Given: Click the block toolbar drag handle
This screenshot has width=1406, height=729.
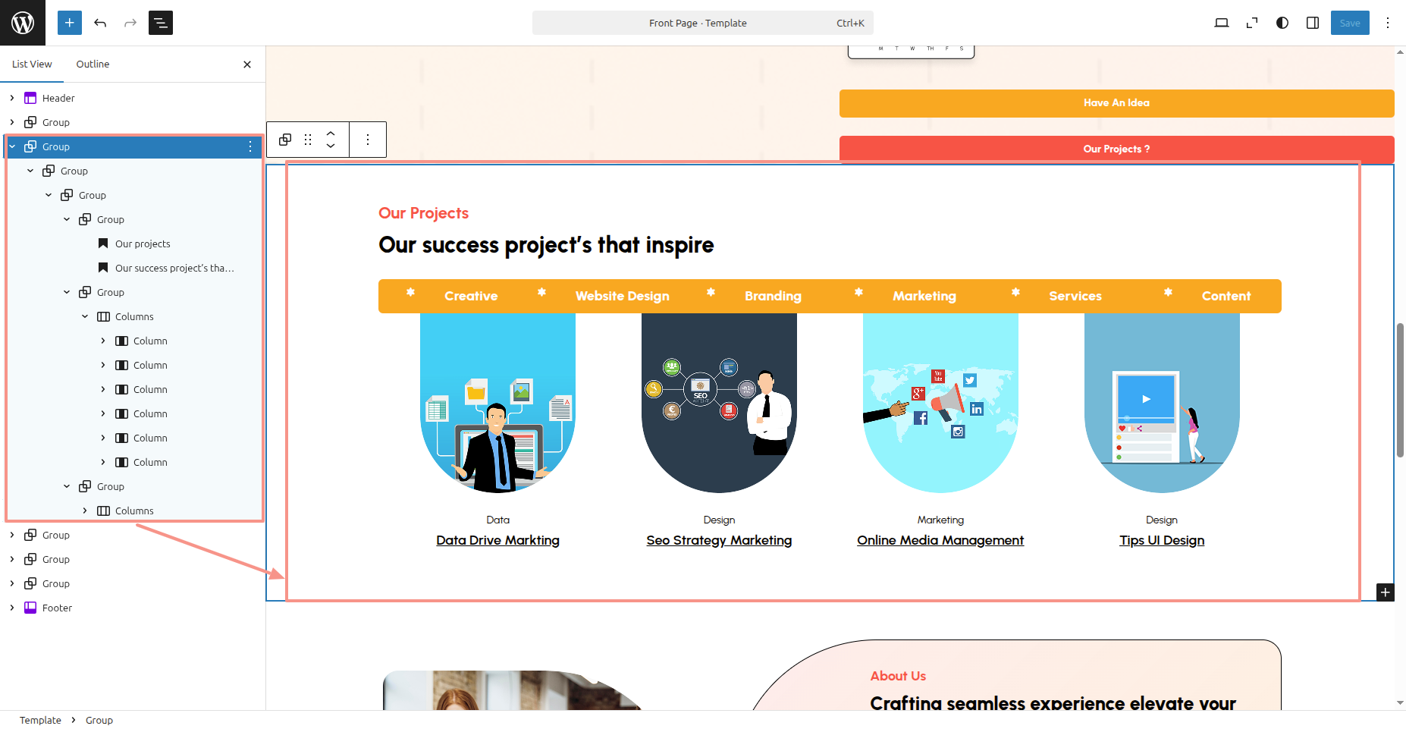Looking at the screenshot, I should pyautogui.click(x=308, y=140).
